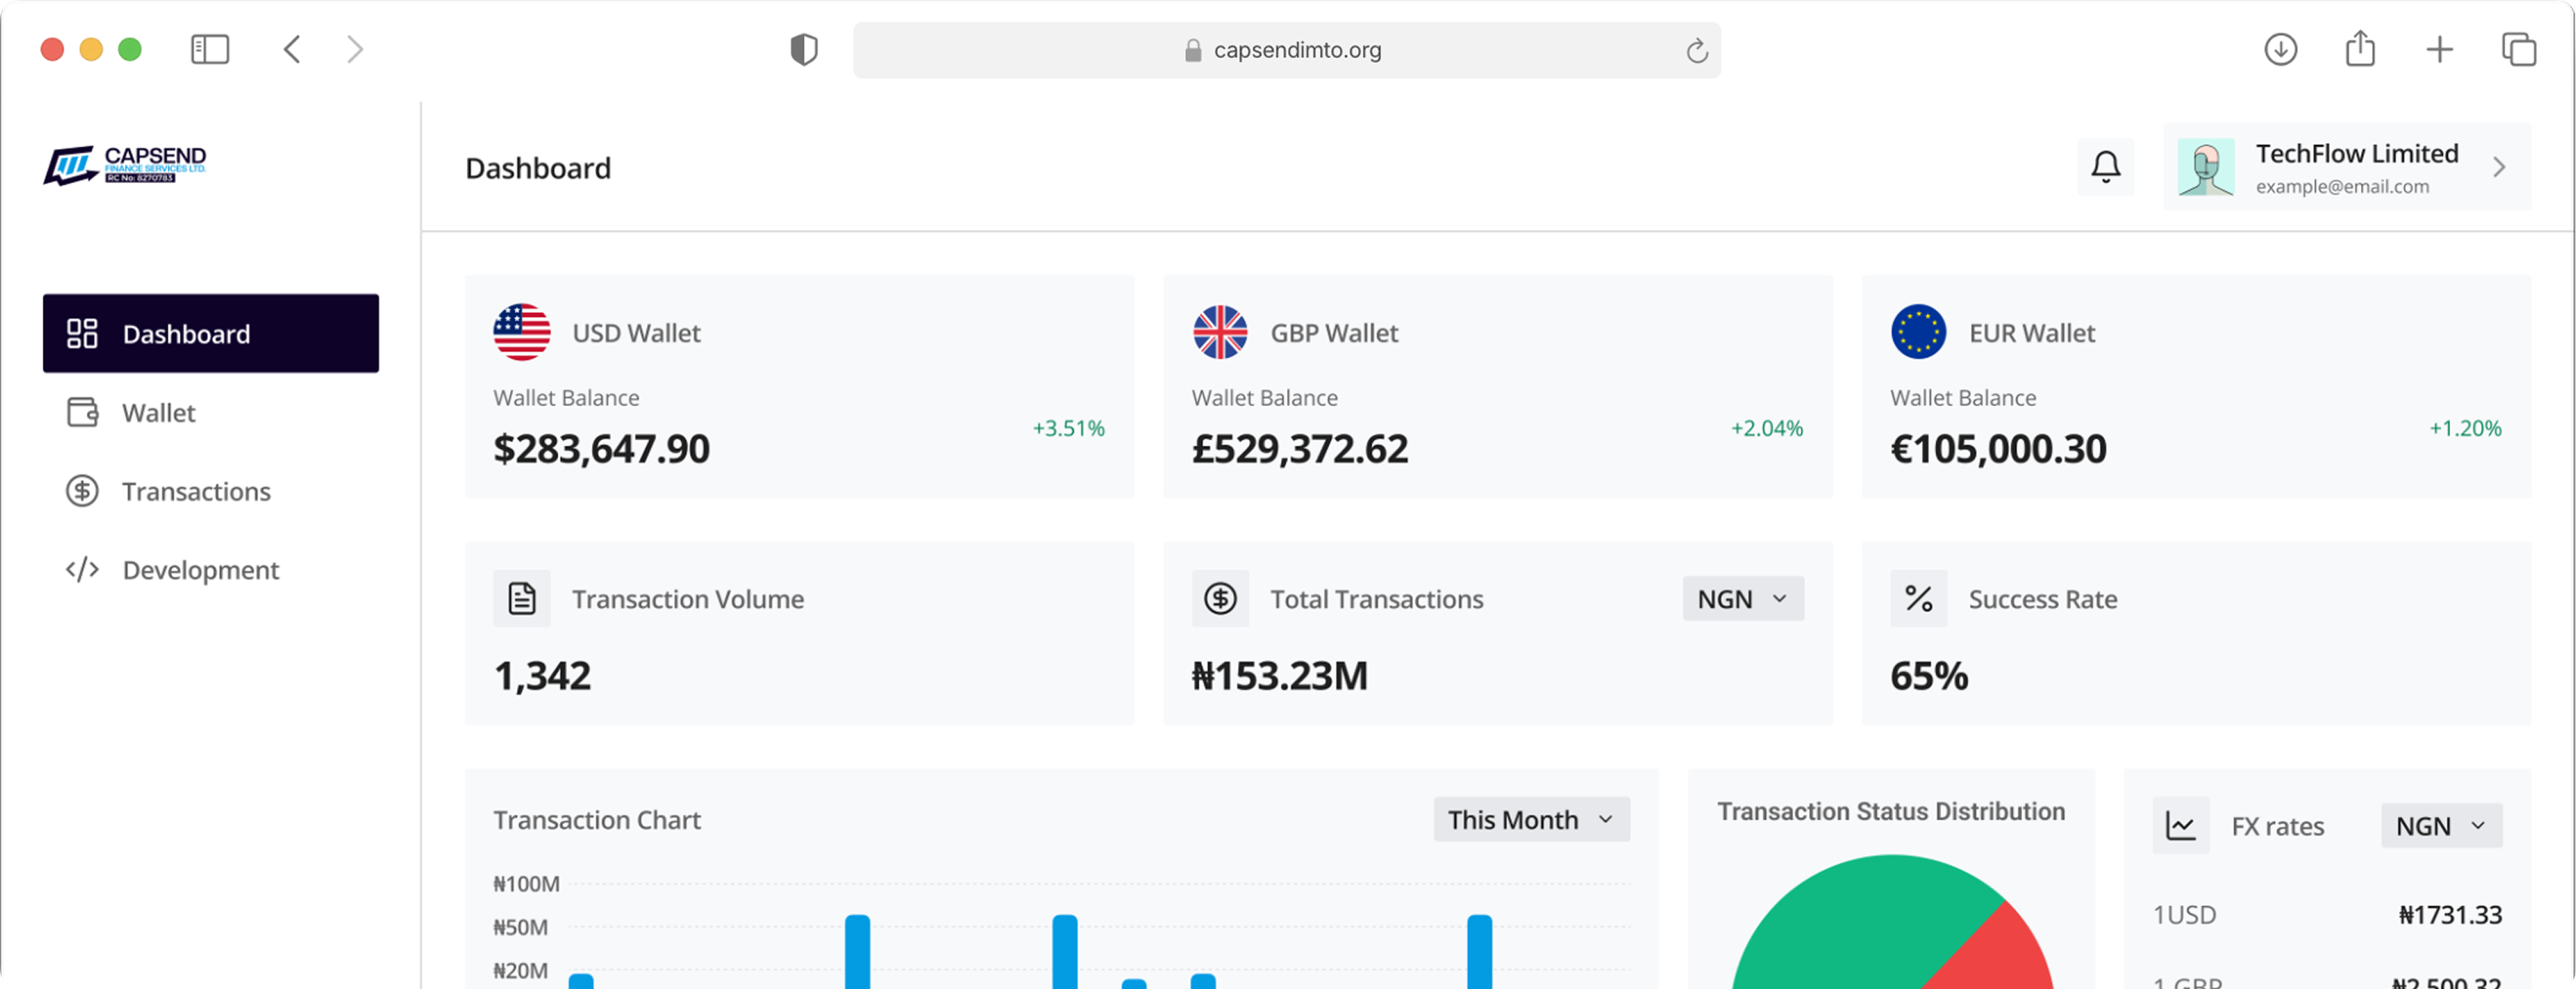This screenshot has height=989, width=2576.
Task: Expand TechFlow Limited account chevron
Action: tap(2499, 167)
